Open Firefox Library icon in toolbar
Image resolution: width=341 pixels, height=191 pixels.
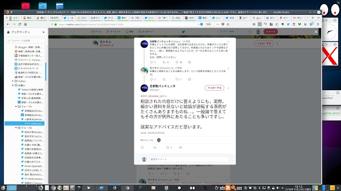coord(254,24)
